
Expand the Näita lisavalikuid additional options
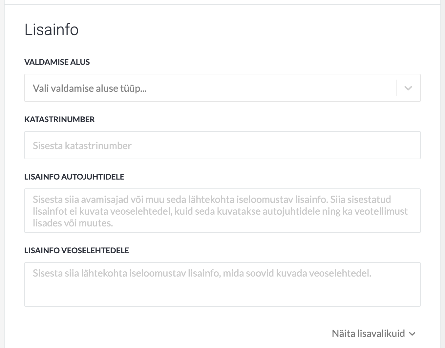pos(374,334)
